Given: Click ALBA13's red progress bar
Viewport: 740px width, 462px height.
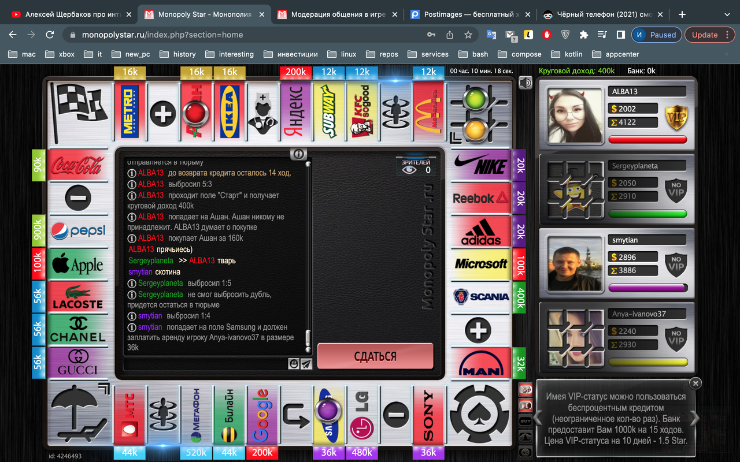Looking at the screenshot, I should coord(647,140).
